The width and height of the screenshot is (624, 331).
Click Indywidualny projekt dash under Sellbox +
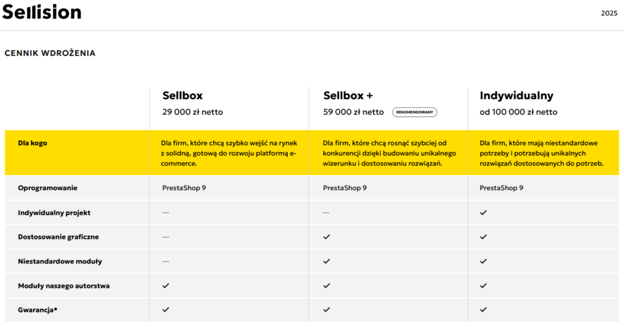click(327, 213)
